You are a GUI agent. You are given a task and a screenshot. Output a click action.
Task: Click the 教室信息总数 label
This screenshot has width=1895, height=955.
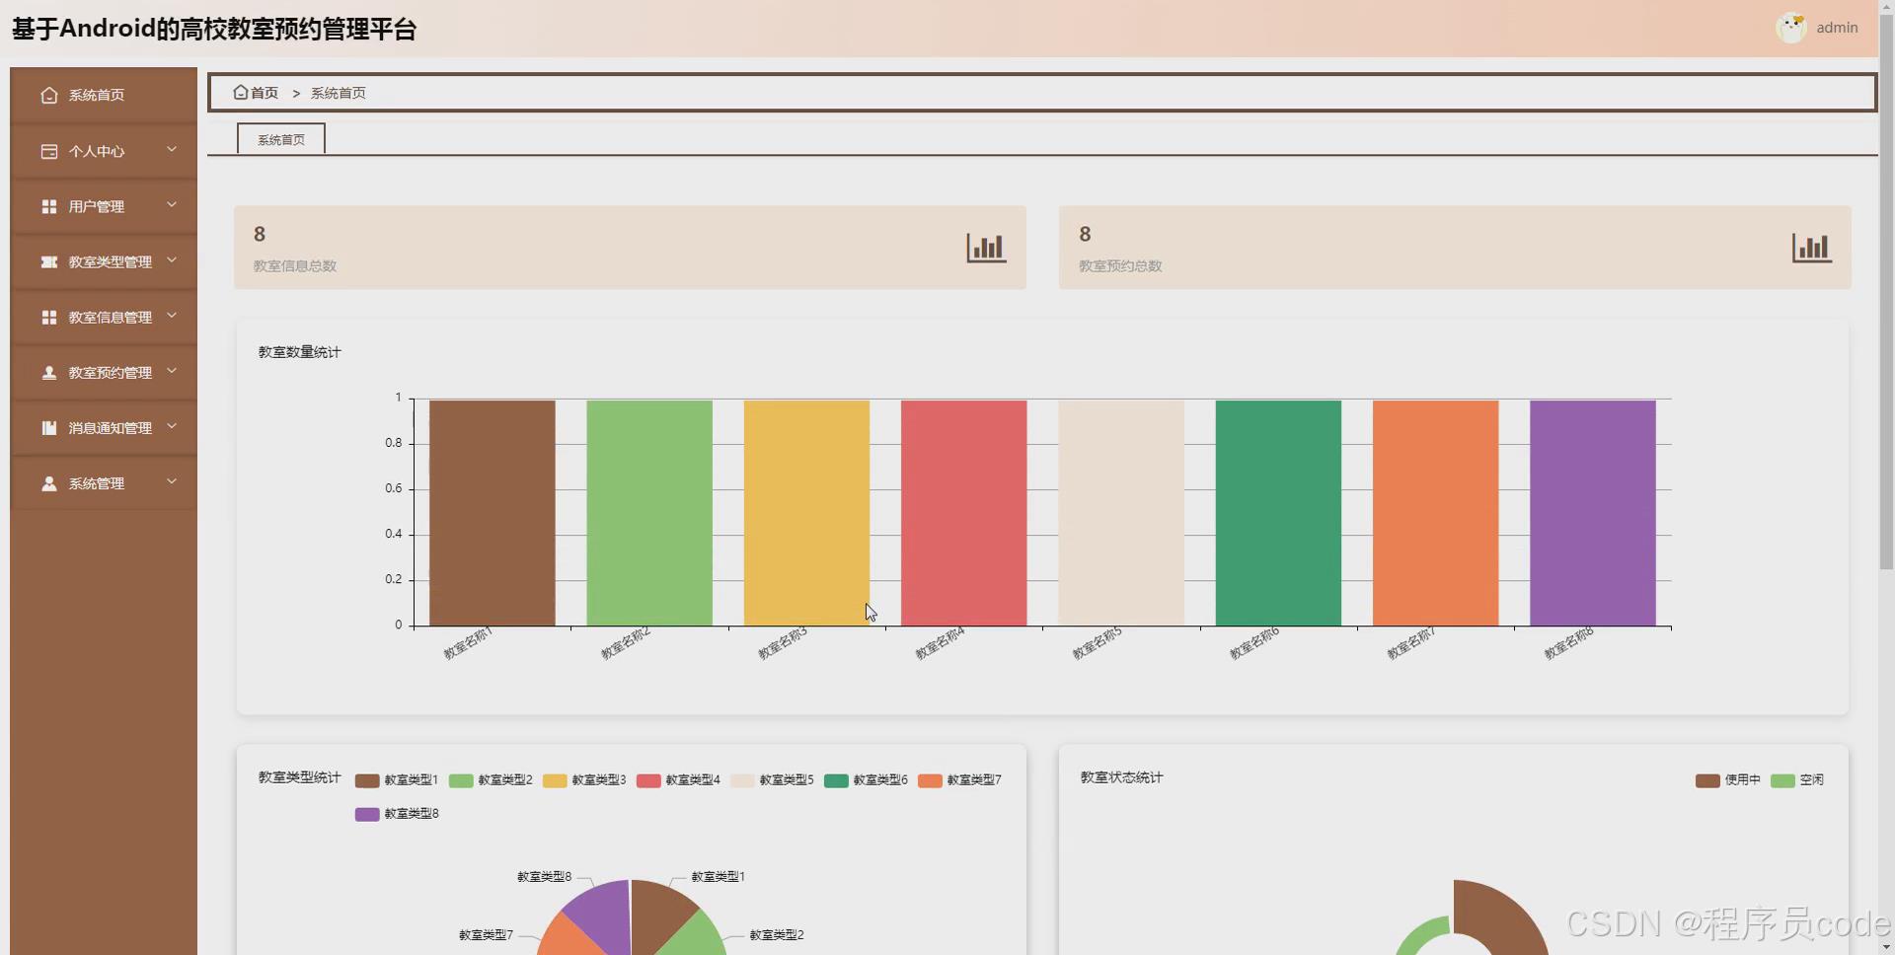point(295,265)
